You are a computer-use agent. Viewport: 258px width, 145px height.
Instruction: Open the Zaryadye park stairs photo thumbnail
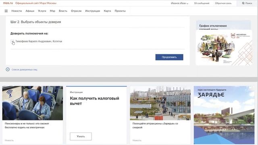click(x=160, y=103)
